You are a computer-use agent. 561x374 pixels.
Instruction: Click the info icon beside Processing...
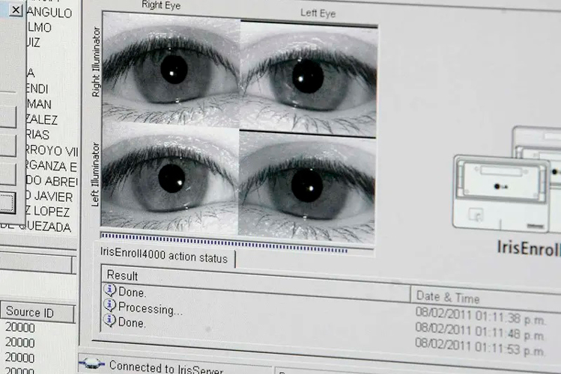110,306
